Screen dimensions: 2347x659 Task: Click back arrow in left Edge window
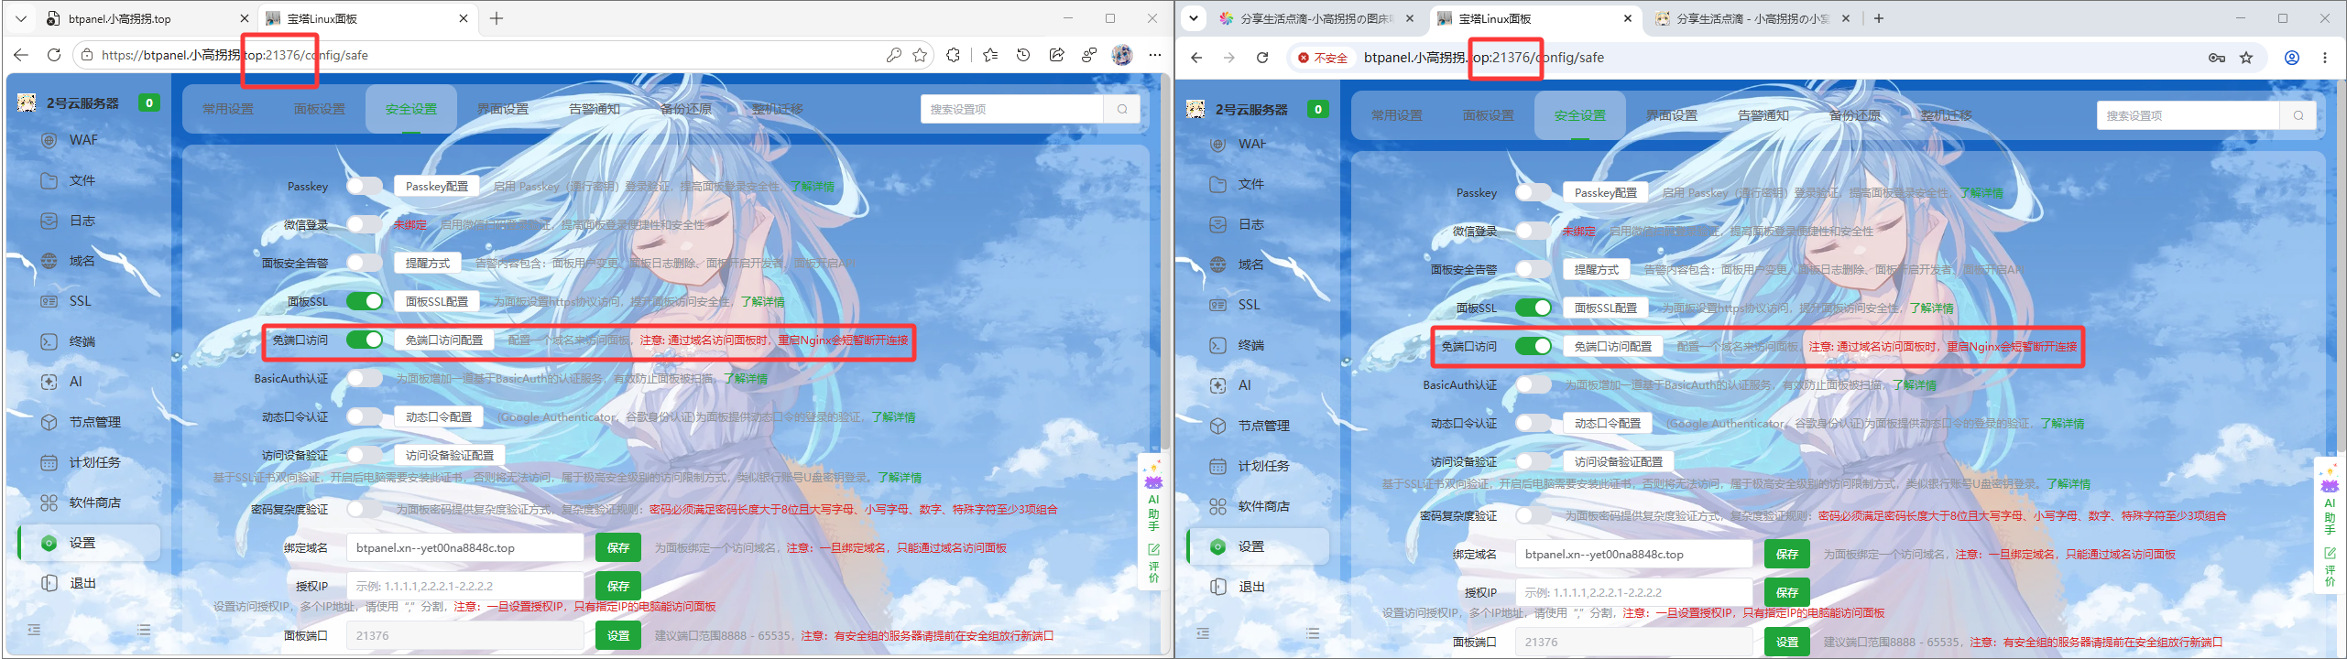[21, 55]
